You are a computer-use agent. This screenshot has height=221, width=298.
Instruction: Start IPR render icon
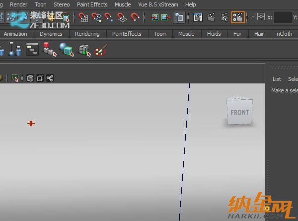224,17
